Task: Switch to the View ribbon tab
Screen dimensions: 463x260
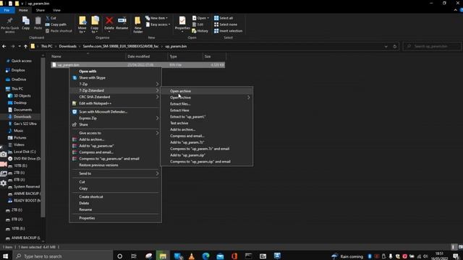Action: [x=56, y=10]
